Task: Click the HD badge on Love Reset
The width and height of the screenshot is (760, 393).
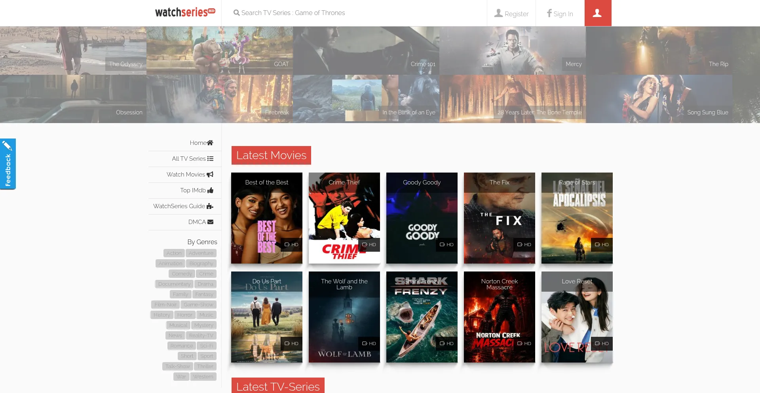Action: 602,344
